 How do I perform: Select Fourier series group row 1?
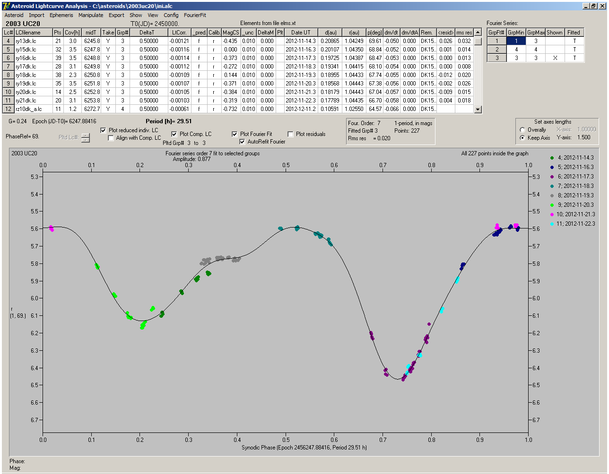tap(496, 41)
